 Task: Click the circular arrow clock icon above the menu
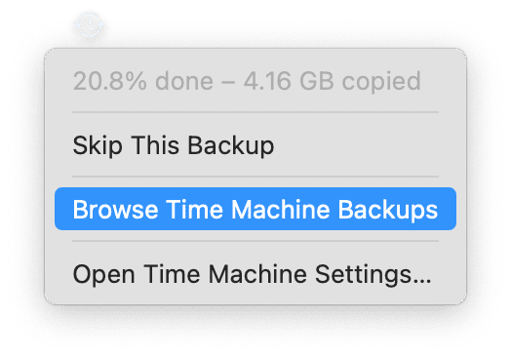90,24
